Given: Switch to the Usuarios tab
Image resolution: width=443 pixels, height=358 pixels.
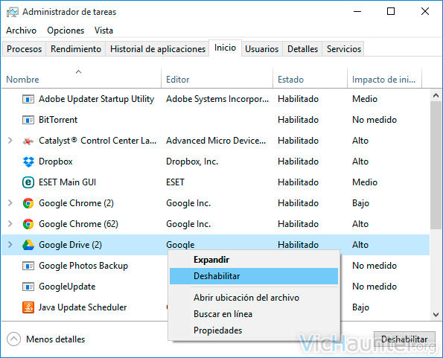Looking at the screenshot, I should click(261, 49).
